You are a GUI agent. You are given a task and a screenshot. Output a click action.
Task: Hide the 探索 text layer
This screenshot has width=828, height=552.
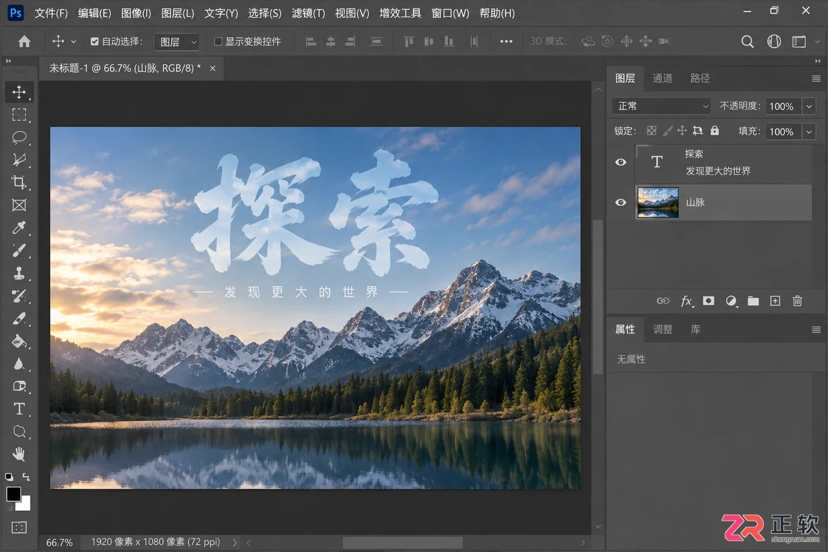click(x=620, y=162)
